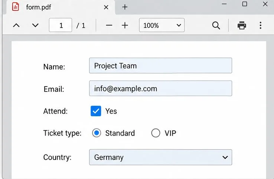Print the document with printer icon
Image resolution: width=274 pixels, height=179 pixels.
point(242,26)
